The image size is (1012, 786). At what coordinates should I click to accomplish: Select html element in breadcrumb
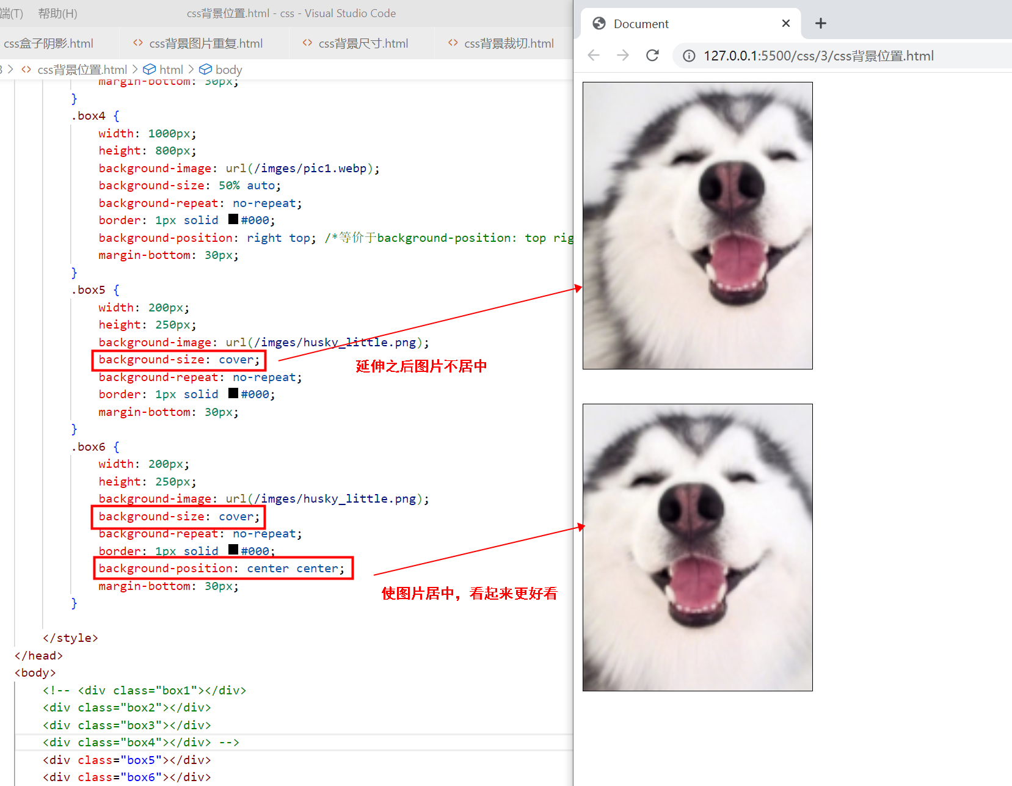pos(171,70)
